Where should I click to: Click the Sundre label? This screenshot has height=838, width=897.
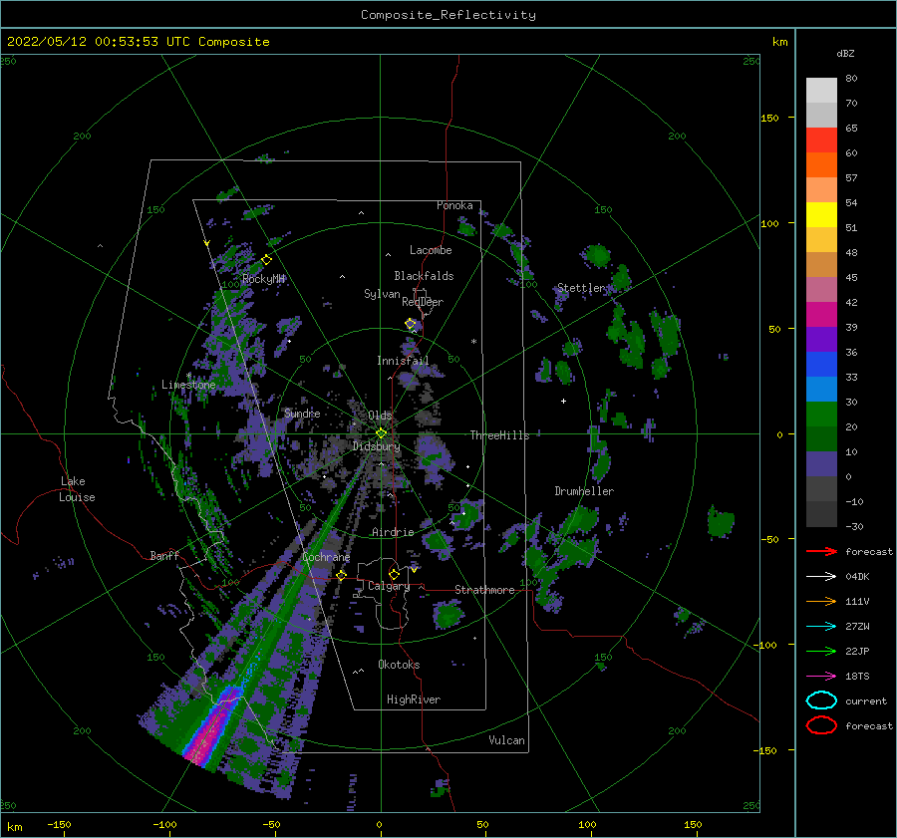pos(302,413)
